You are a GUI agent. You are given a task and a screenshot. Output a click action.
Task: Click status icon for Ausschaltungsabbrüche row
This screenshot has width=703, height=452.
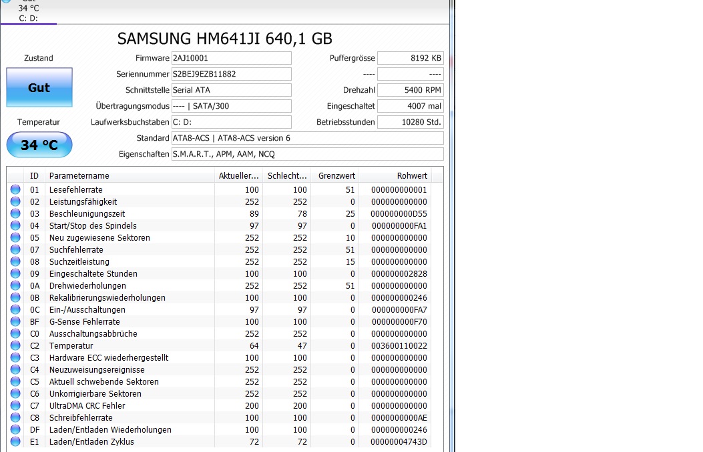coord(16,333)
